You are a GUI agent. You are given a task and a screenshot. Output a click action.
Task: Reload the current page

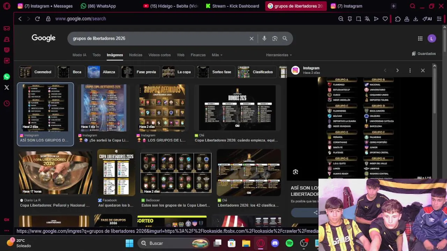point(37,19)
